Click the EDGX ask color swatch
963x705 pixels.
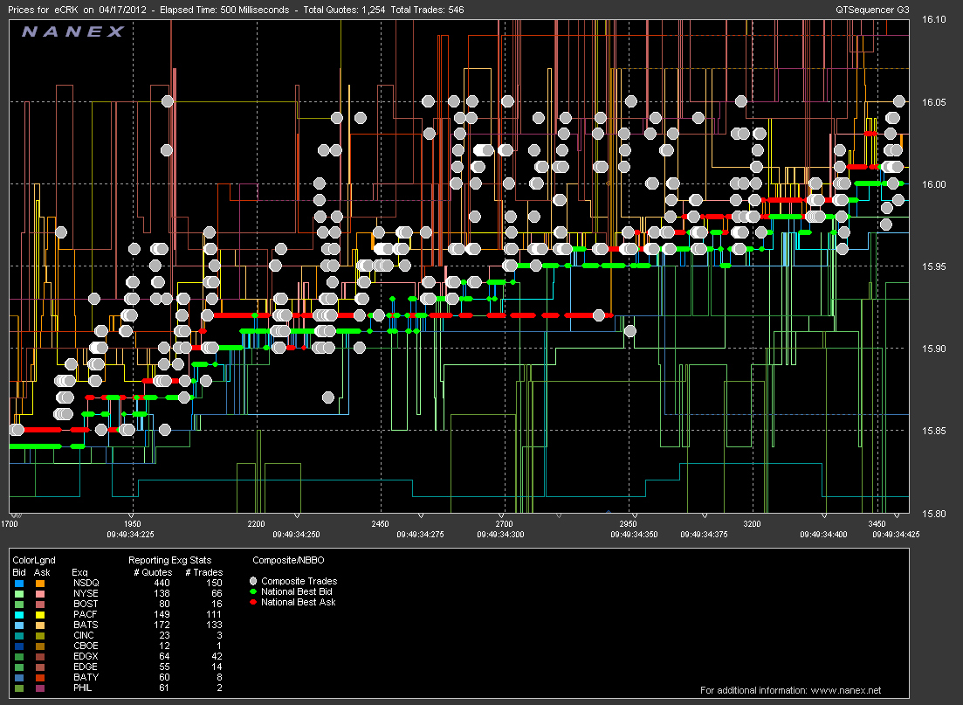(x=40, y=656)
